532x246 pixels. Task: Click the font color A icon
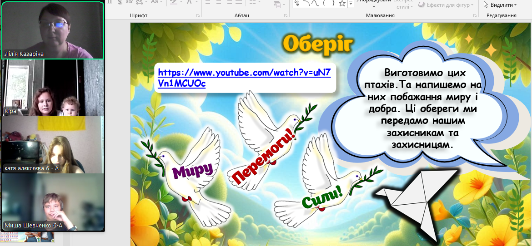coord(189,2)
